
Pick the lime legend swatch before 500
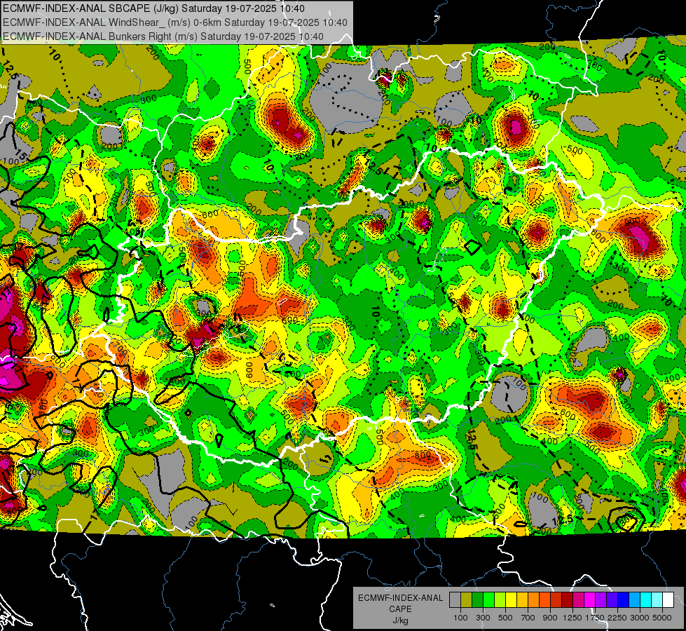[500, 599]
